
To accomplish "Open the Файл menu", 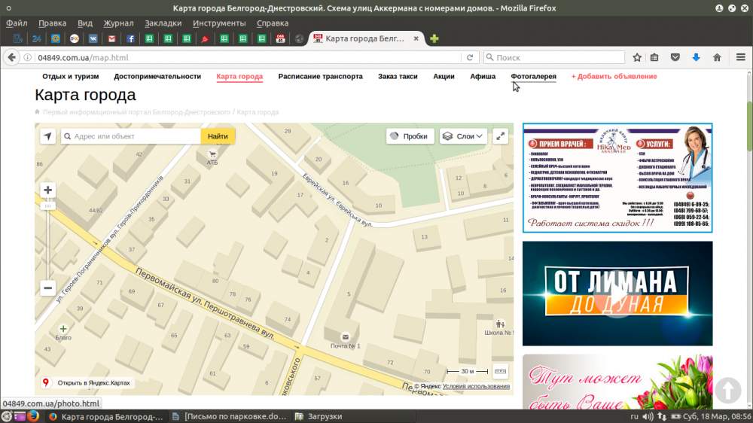I will click(17, 23).
